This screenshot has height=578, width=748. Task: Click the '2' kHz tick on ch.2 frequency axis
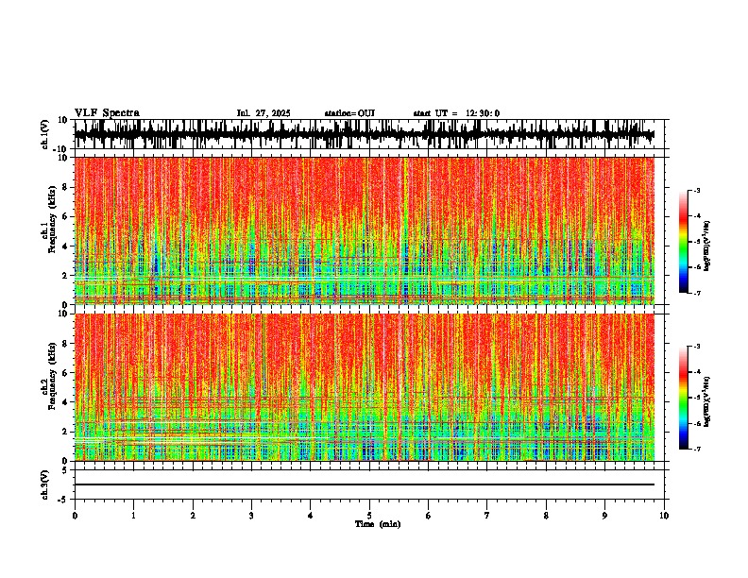click(66, 431)
